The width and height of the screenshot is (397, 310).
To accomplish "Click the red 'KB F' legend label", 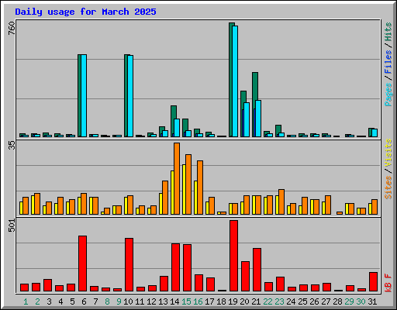I will tap(388, 283).
